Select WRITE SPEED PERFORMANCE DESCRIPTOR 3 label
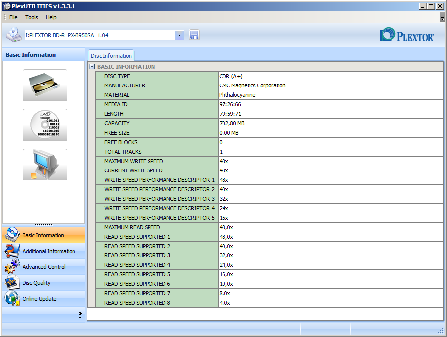This screenshot has width=447, height=337. 159,199
